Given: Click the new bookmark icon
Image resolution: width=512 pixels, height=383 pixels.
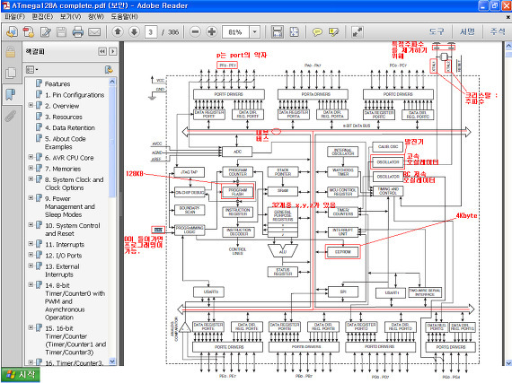Looking at the screenshot, I should [x=109, y=69].
